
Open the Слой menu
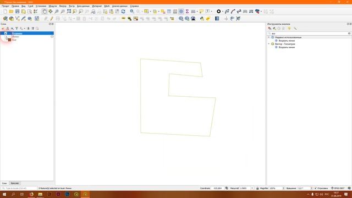point(30,6)
